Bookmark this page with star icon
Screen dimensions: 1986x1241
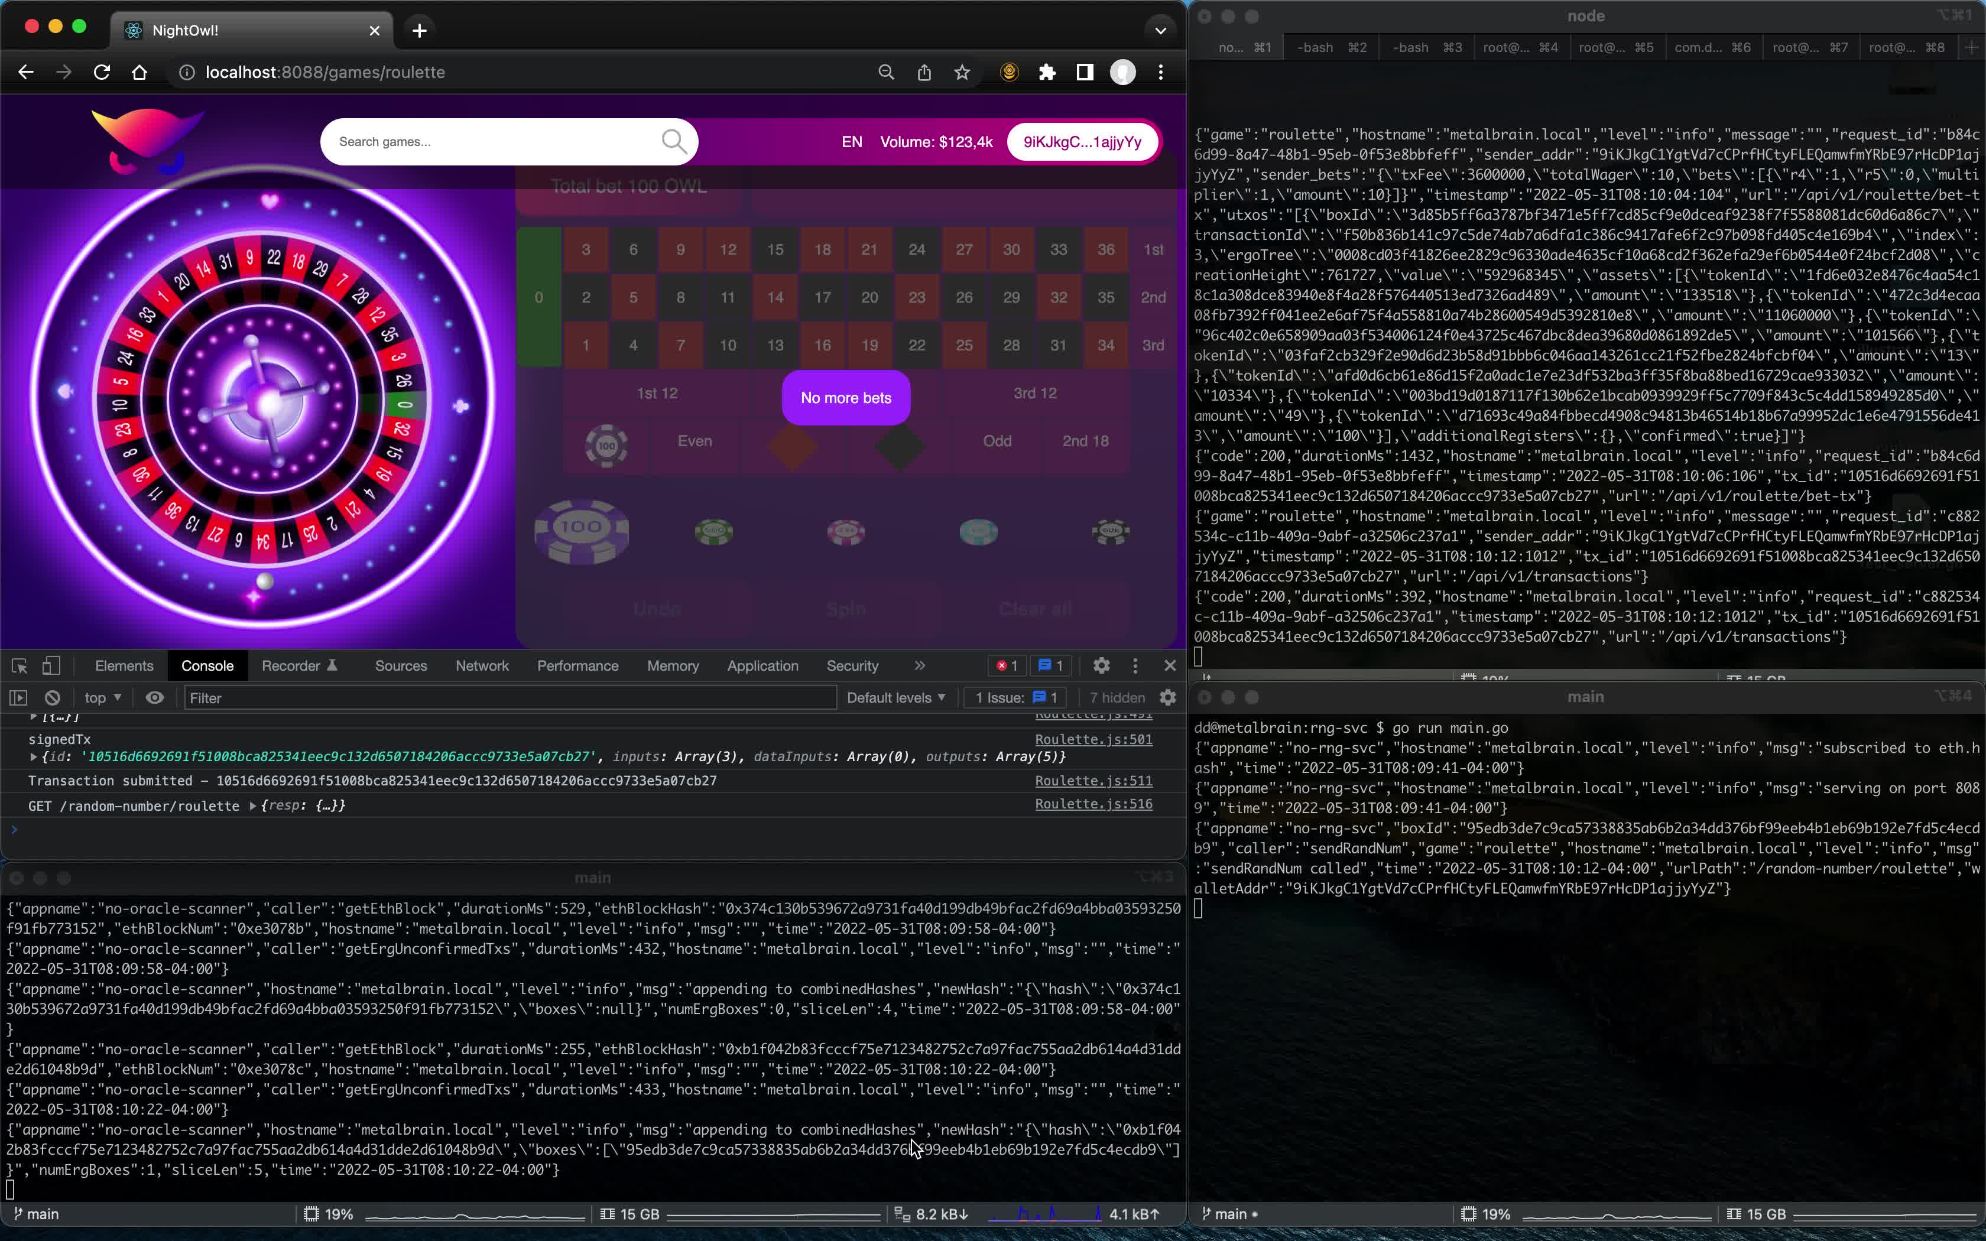click(x=962, y=72)
